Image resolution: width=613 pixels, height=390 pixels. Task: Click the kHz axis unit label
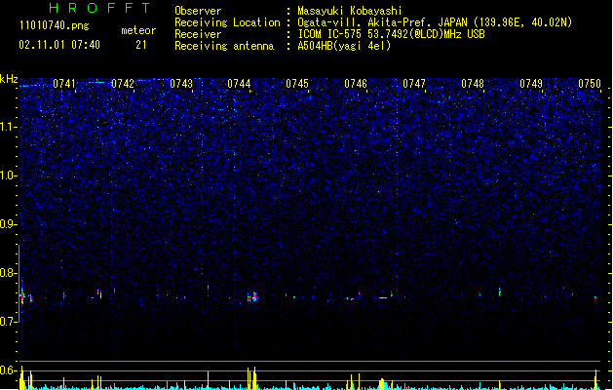click(9, 79)
